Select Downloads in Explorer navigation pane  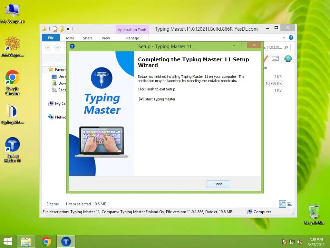pyautogui.click(x=59, y=83)
